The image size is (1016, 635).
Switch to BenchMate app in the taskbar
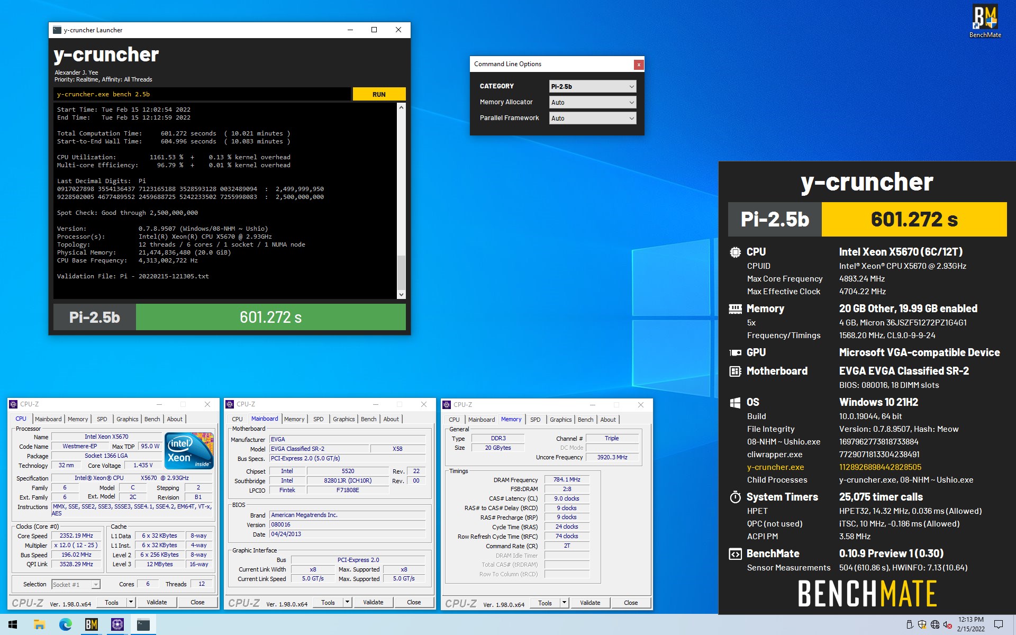coord(91,624)
